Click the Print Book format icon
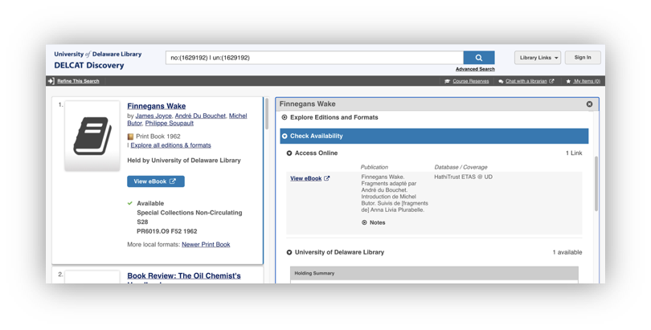The height and width of the screenshot is (330, 651). (130, 136)
